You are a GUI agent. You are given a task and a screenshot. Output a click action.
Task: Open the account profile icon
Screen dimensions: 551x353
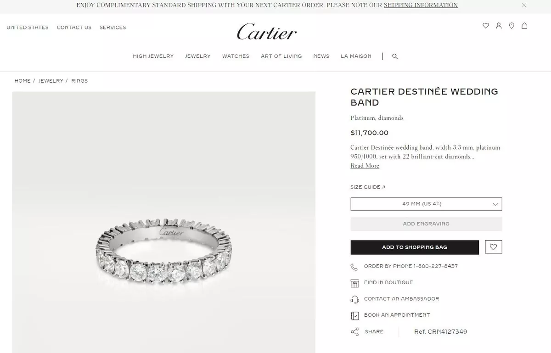(x=499, y=26)
